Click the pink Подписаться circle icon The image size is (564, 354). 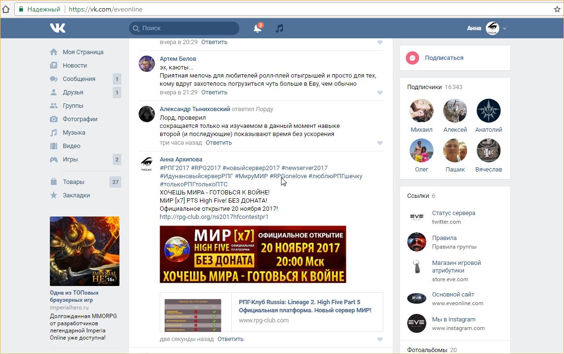click(412, 58)
